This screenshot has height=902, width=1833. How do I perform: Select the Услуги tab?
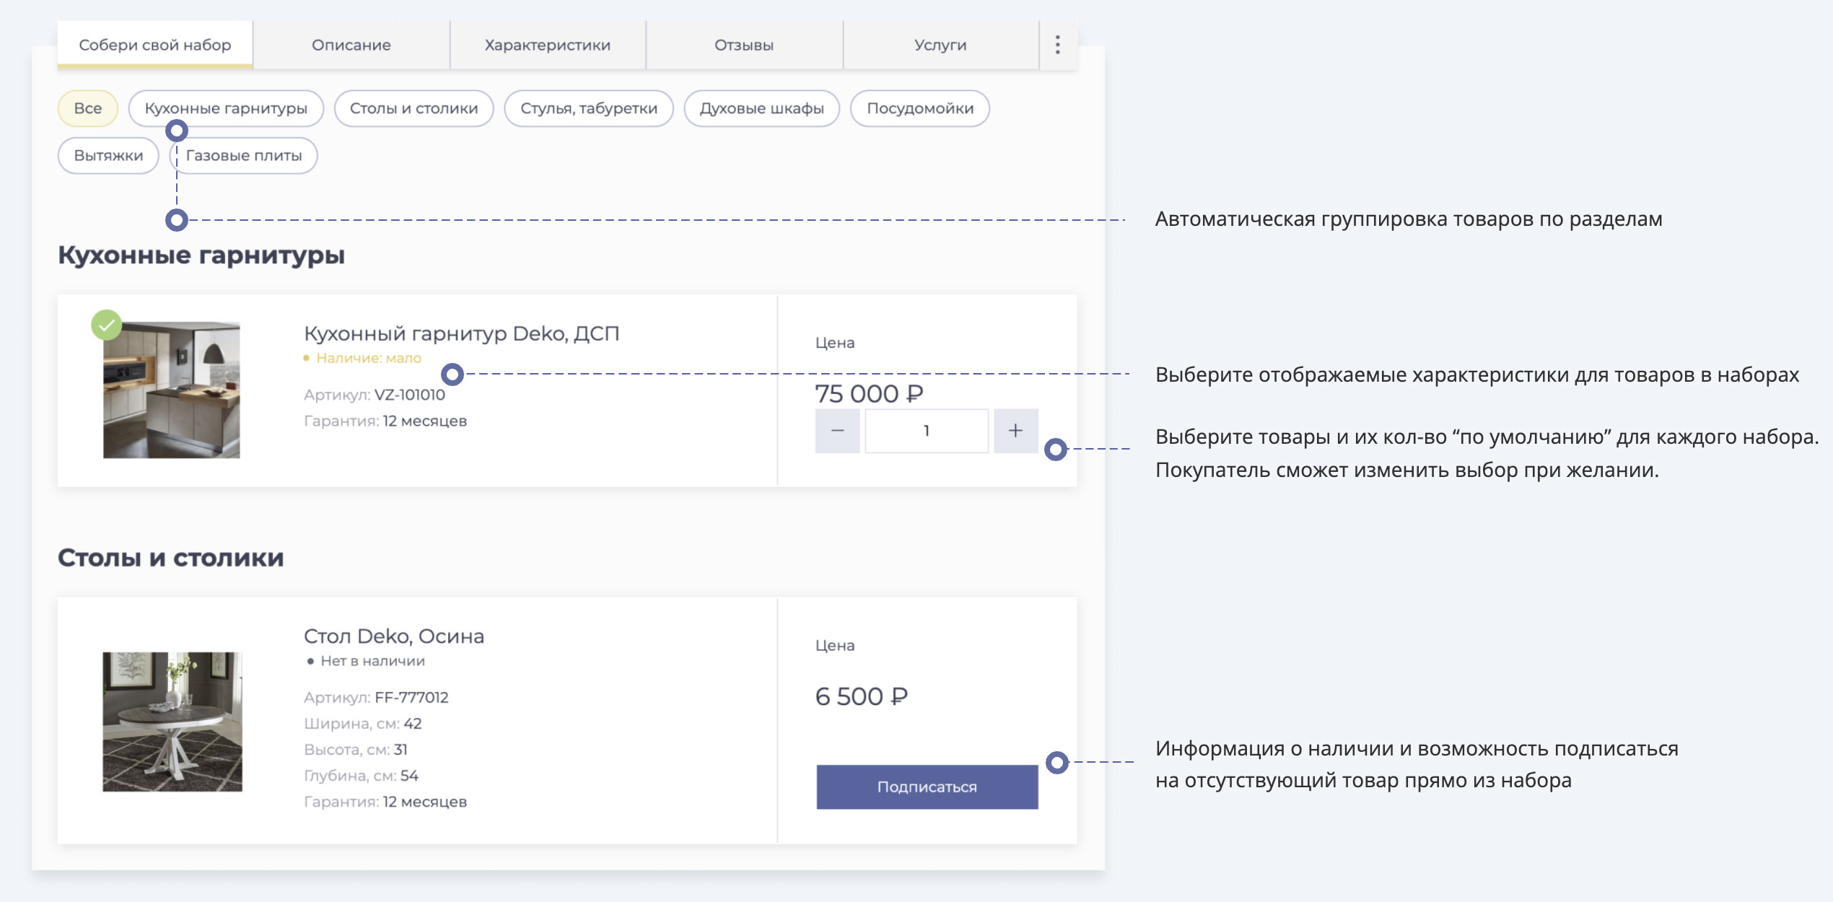coord(940,45)
